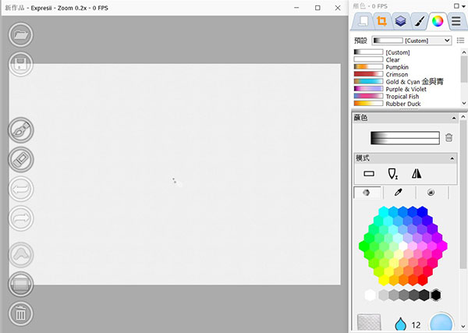Switch to the color wheel tab
The width and height of the screenshot is (468, 333).
438,22
